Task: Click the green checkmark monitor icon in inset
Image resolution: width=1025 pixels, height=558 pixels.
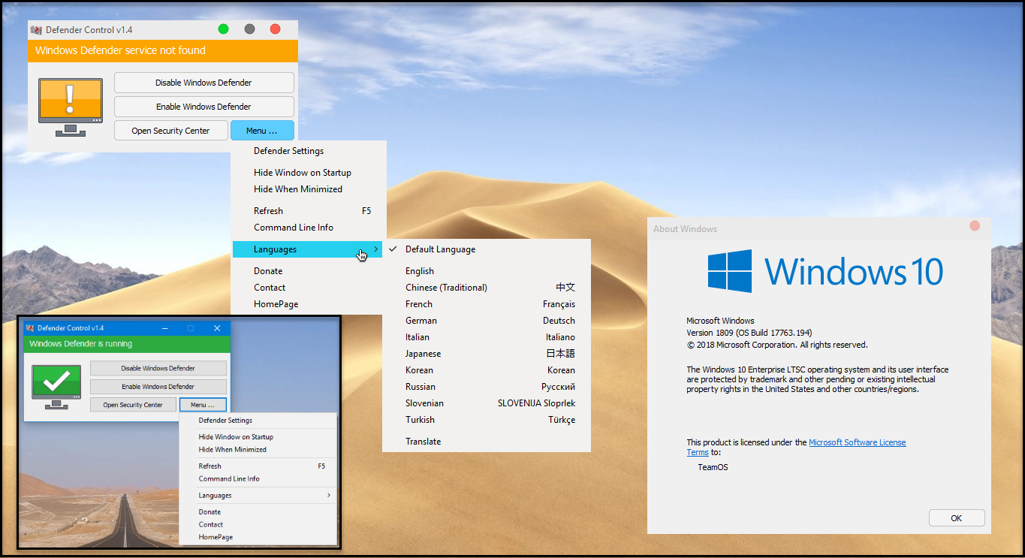Action: pyautogui.click(x=56, y=386)
